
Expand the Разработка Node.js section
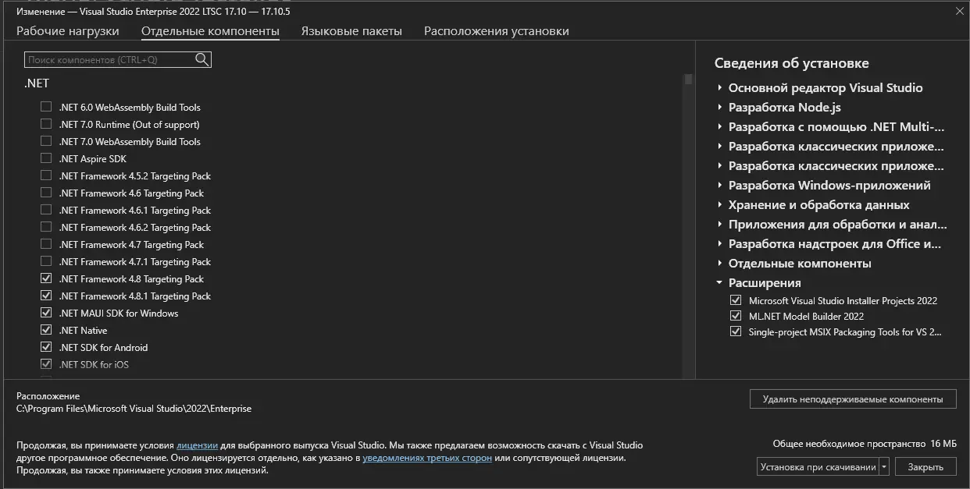[719, 108]
